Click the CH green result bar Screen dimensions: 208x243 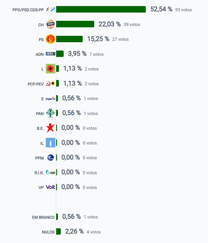[x=75, y=24]
